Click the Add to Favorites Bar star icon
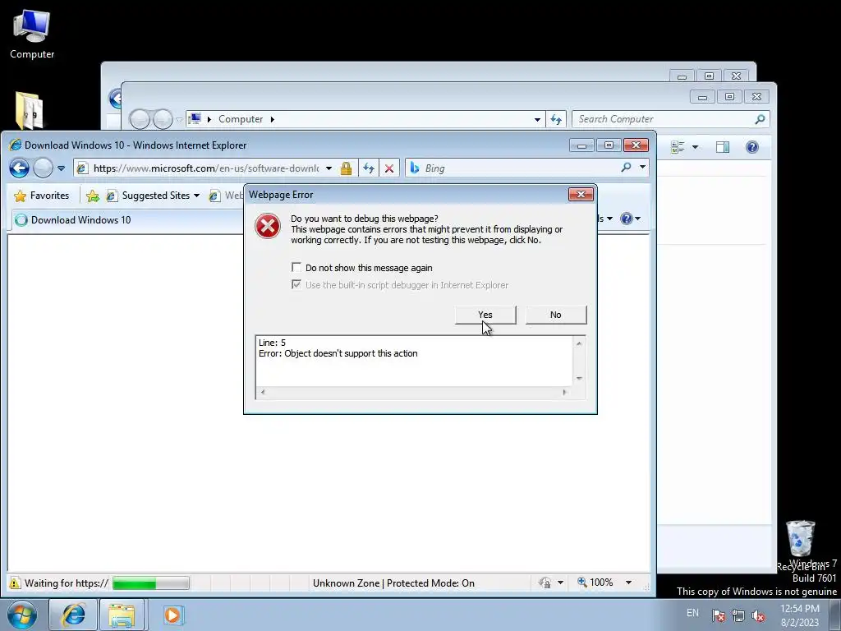 (93, 196)
